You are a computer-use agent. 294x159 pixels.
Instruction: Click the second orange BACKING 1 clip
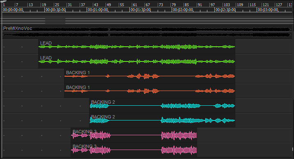tap(149, 91)
